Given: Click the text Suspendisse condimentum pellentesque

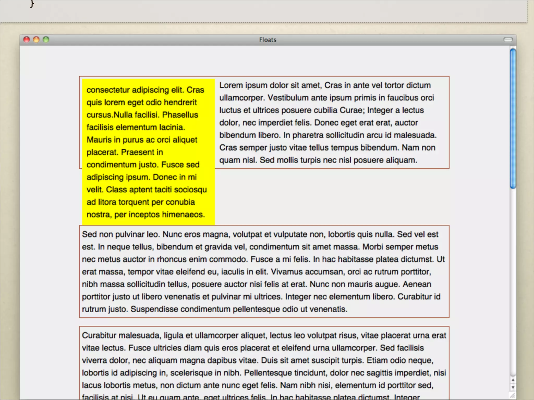Looking at the screenshot, I should click(205, 309).
